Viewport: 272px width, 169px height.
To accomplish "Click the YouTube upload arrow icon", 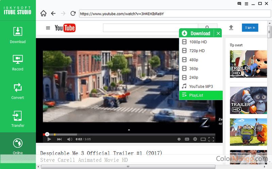I will click(231, 27).
